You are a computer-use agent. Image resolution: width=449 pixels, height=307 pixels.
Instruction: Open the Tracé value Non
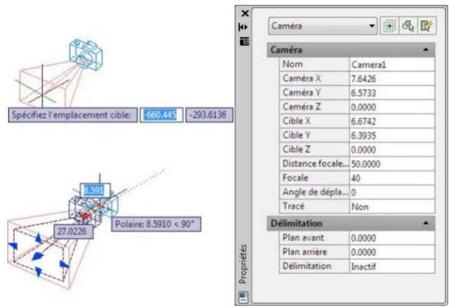tap(392, 207)
